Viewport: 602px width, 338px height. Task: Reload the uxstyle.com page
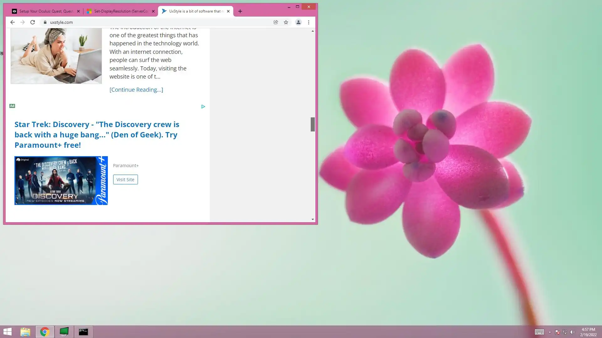click(33, 22)
